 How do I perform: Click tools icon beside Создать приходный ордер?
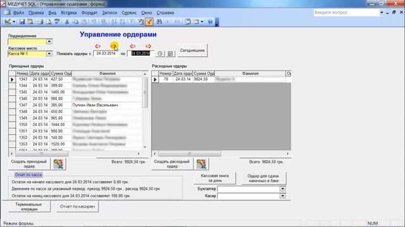58,164
